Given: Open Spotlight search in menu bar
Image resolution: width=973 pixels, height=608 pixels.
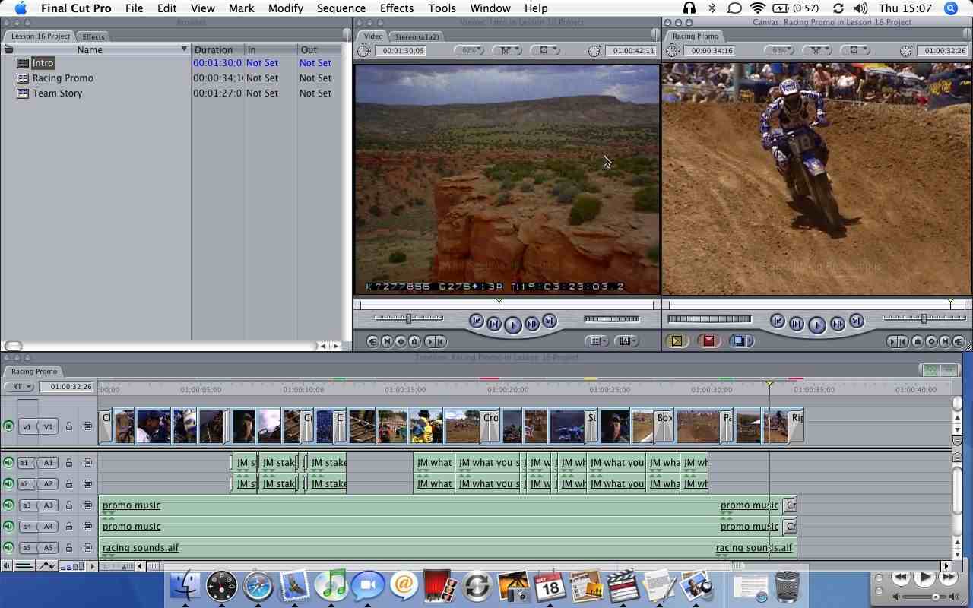Looking at the screenshot, I should 951,8.
